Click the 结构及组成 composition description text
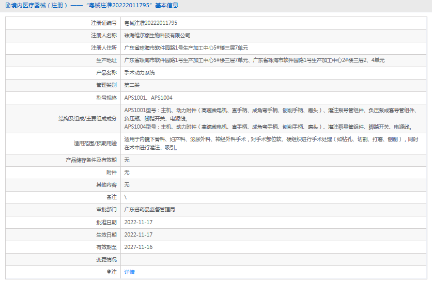Image resolution: width=432 pixels, height=282 pixels. point(271,118)
